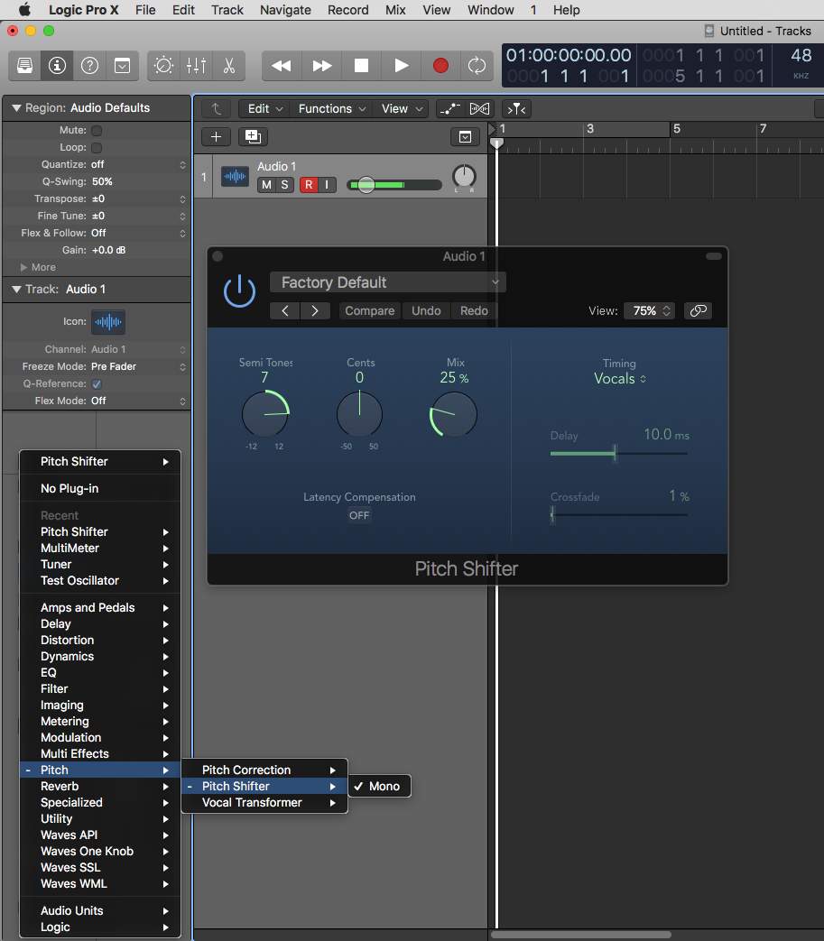Open the Freeze Mode Pre Fader dropdown
Viewport: 824px width, 941px height.
139,366
